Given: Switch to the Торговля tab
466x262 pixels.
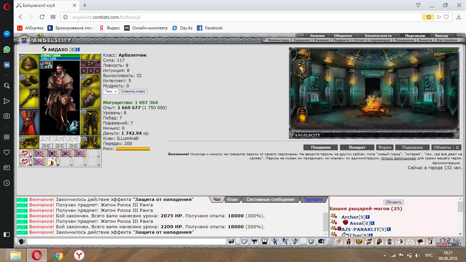Looking at the screenshot, I should click(x=313, y=200).
